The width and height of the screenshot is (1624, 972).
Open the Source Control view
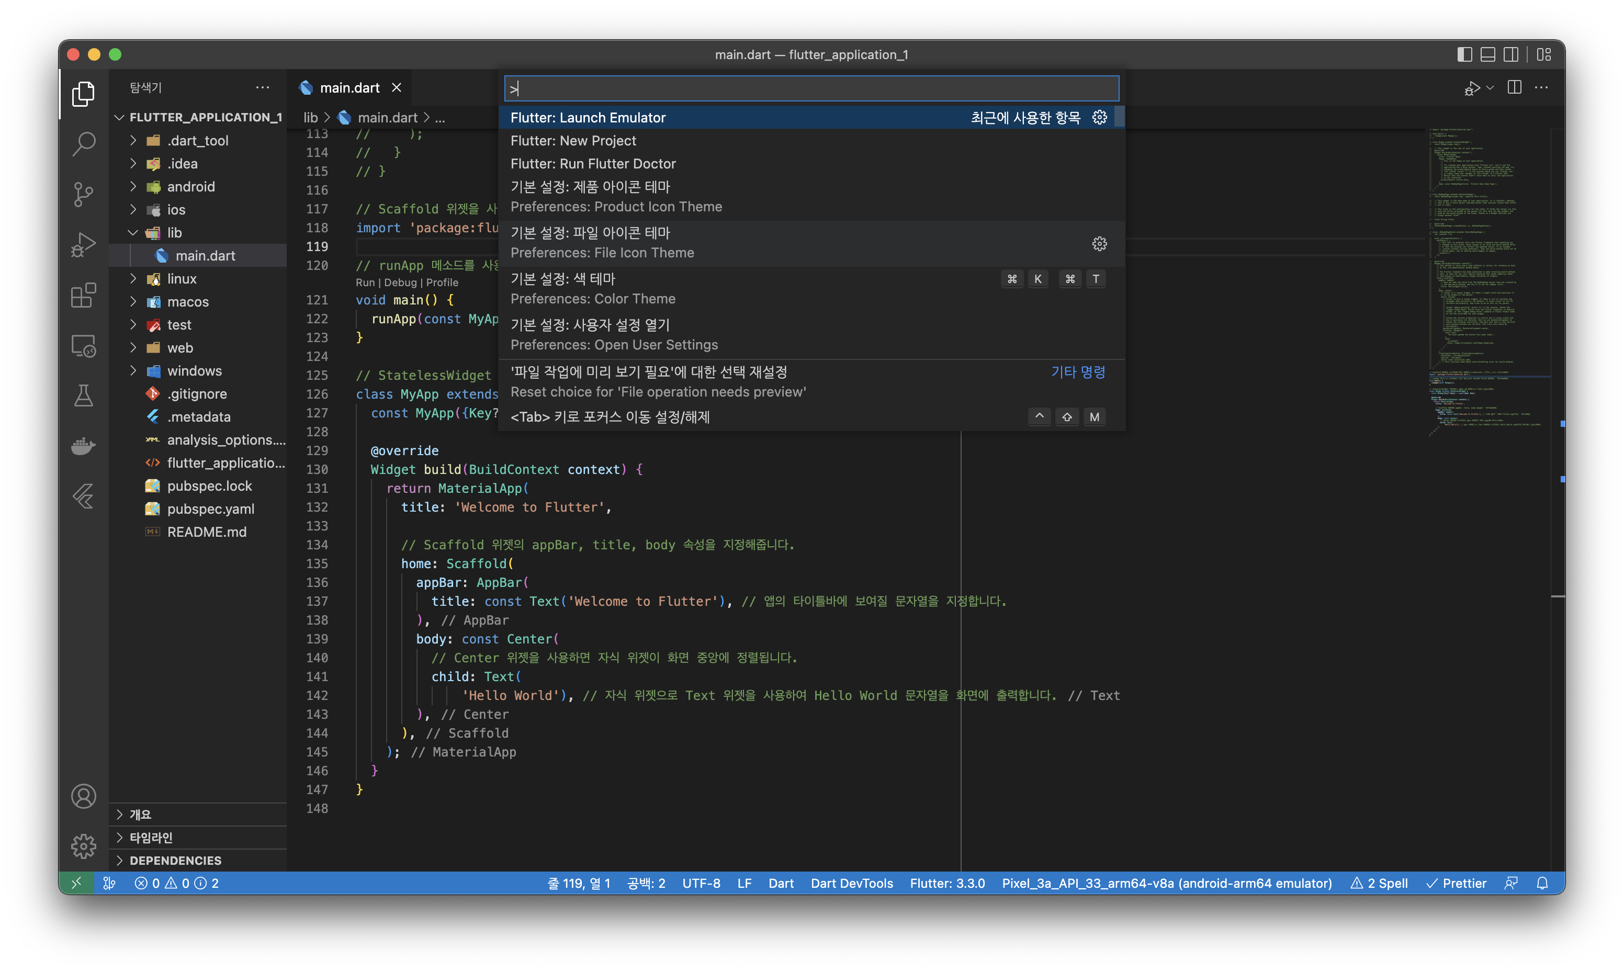[83, 194]
